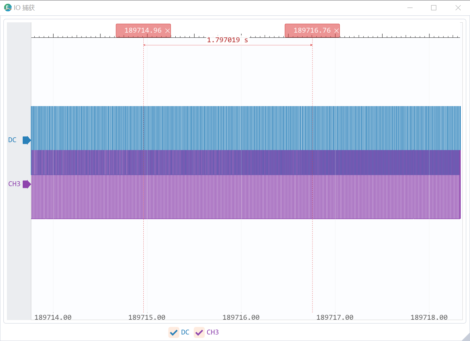Close the 189714.96 cursor marker
Viewport: 470px width, 341px height.
click(167, 31)
